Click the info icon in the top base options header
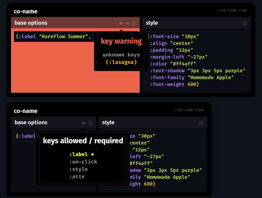Image resolution: width=262 pixels, height=198 pixels. [x=134, y=23]
